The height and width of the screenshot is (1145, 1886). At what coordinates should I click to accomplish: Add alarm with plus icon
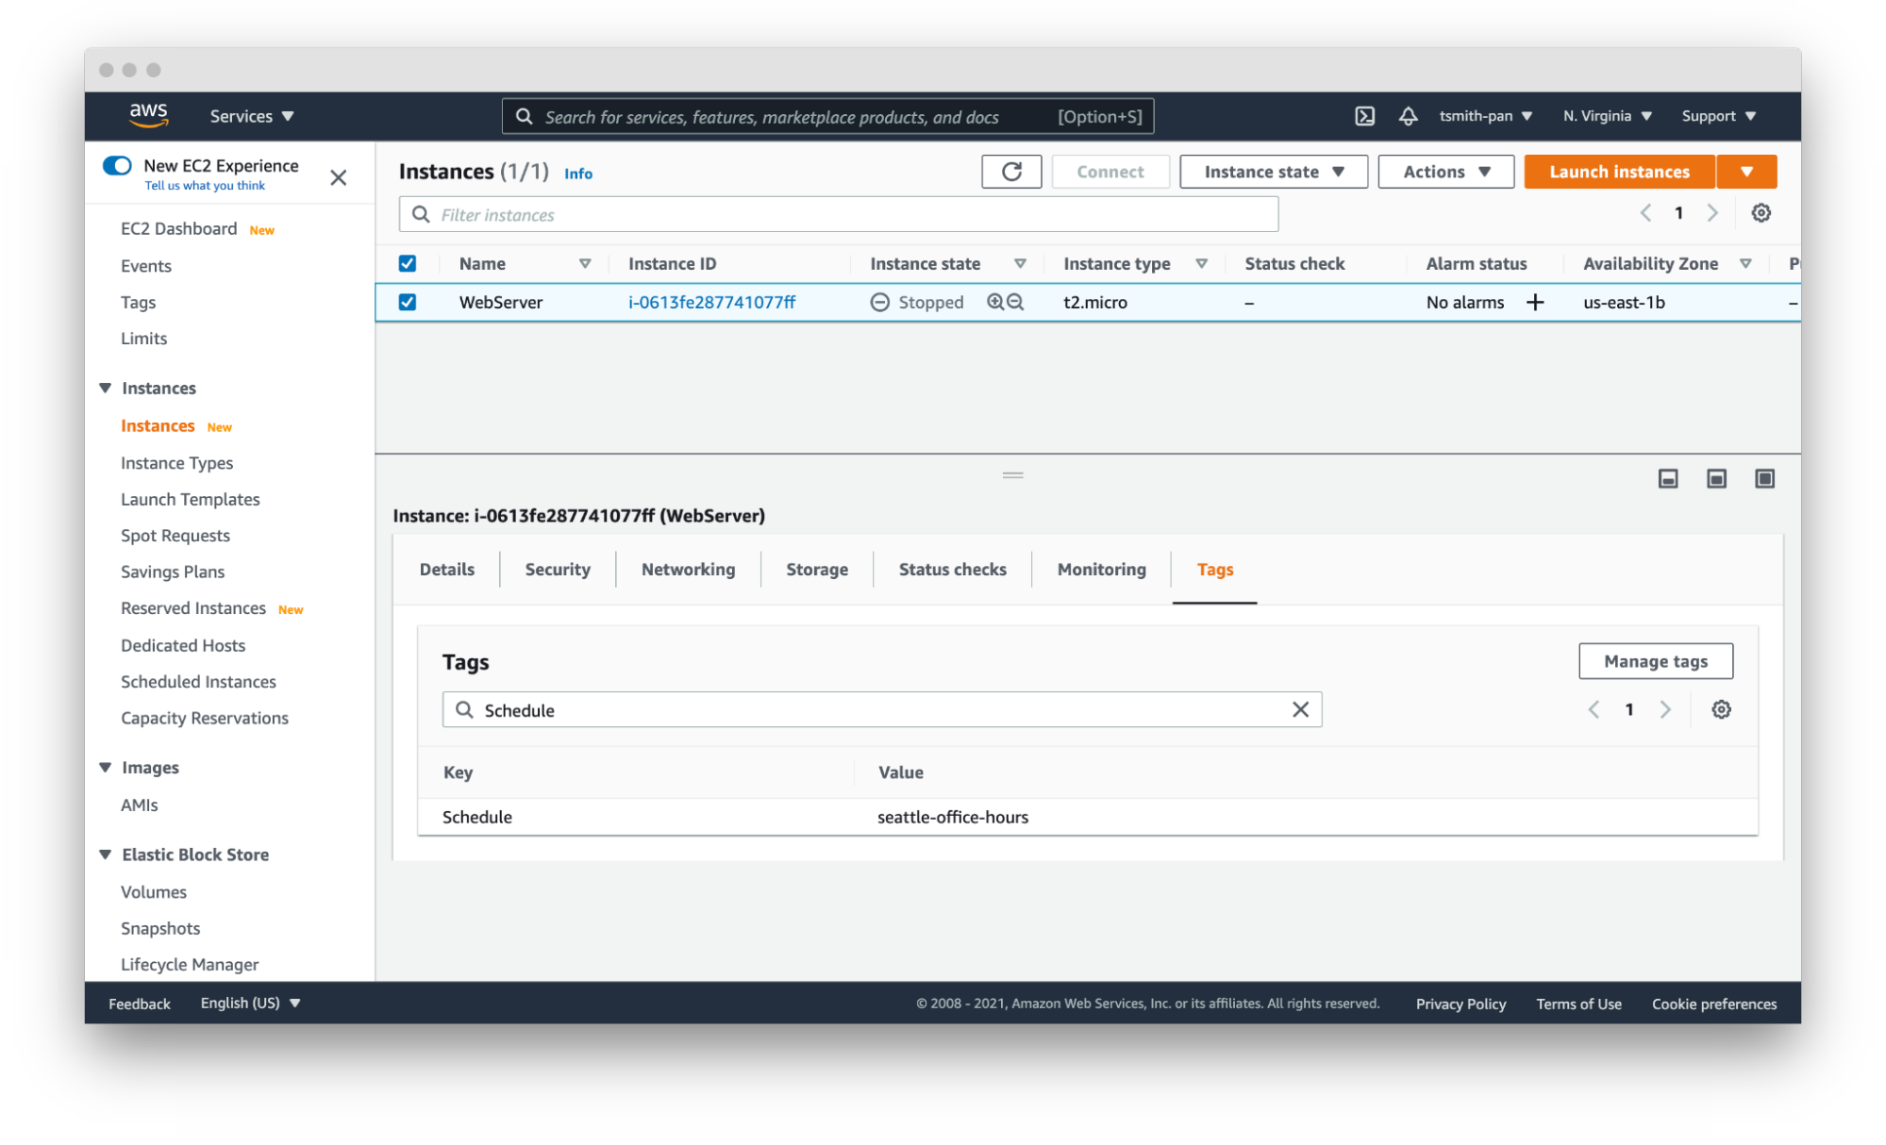point(1535,302)
